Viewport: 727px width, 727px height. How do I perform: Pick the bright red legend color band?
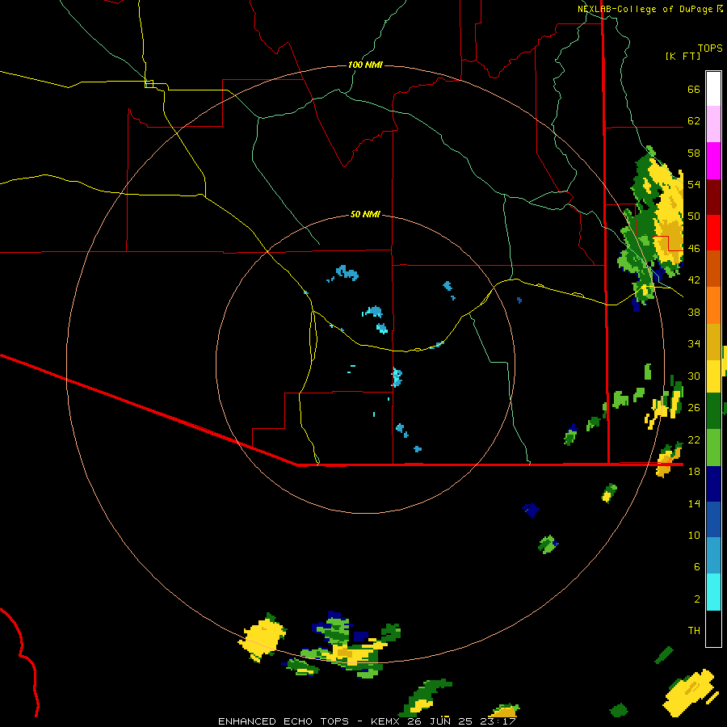tap(713, 233)
